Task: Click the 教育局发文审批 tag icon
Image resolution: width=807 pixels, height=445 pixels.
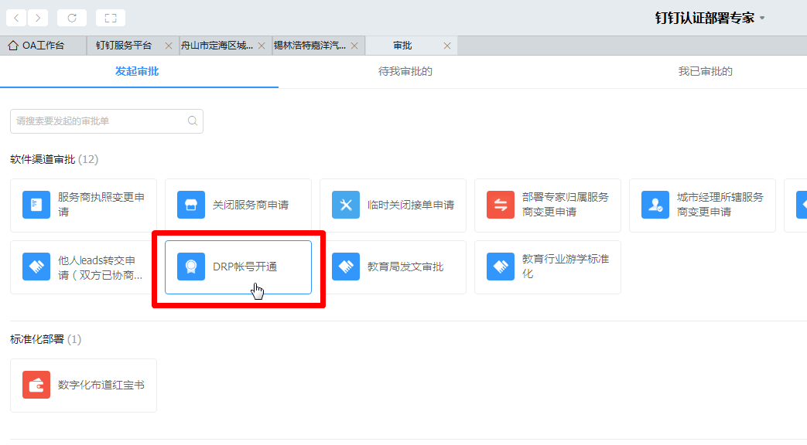Action: [x=346, y=267]
